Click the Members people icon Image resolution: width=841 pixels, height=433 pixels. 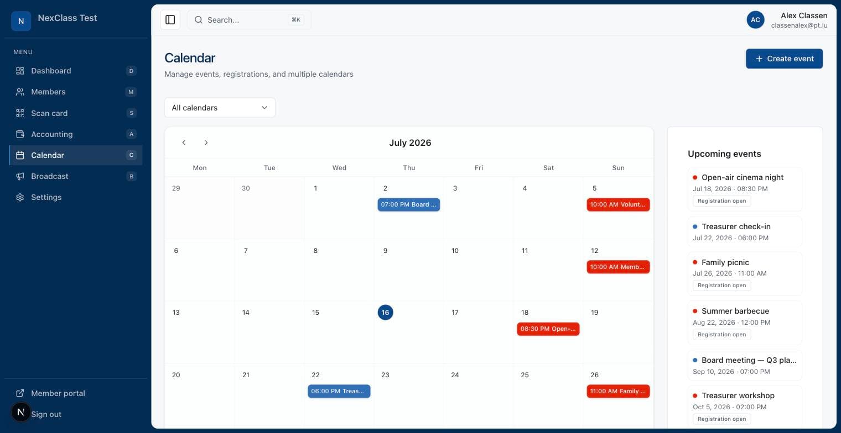(x=20, y=92)
